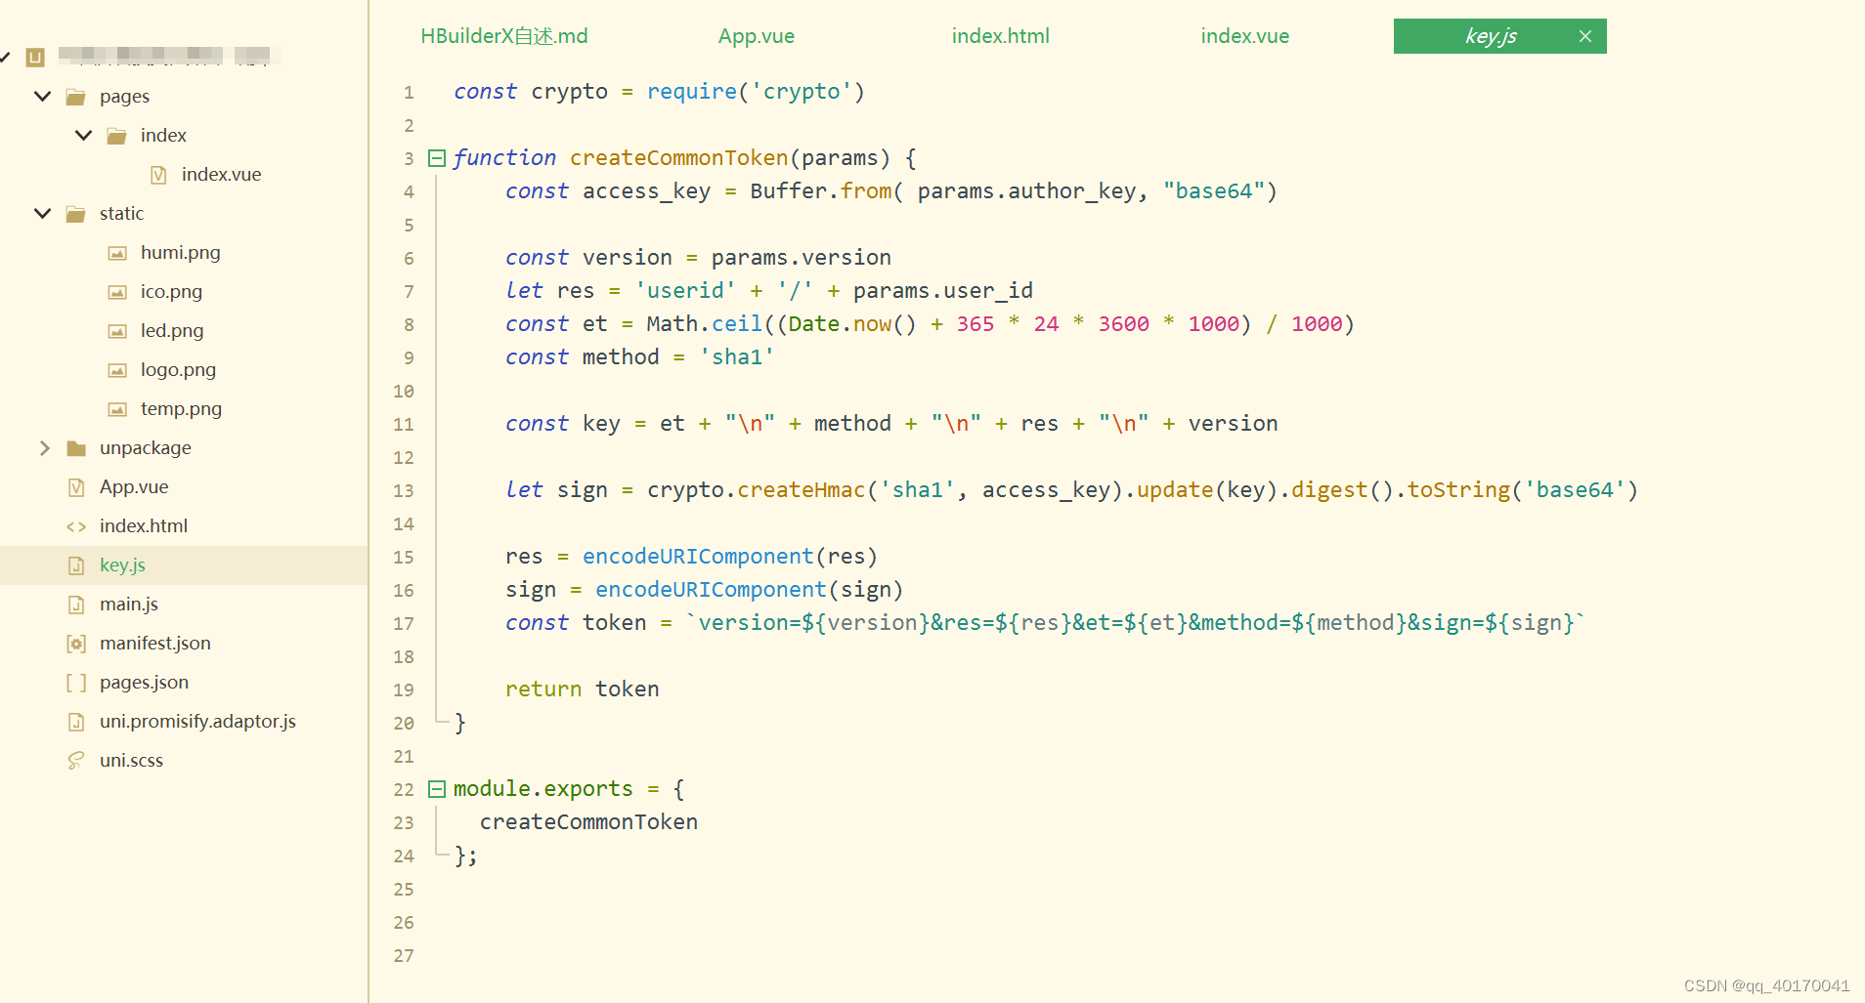Image resolution: width=1865 pixels, height=1003 pixels.
Task: Collapse the pages folder chevron
Action: [42, 96]
